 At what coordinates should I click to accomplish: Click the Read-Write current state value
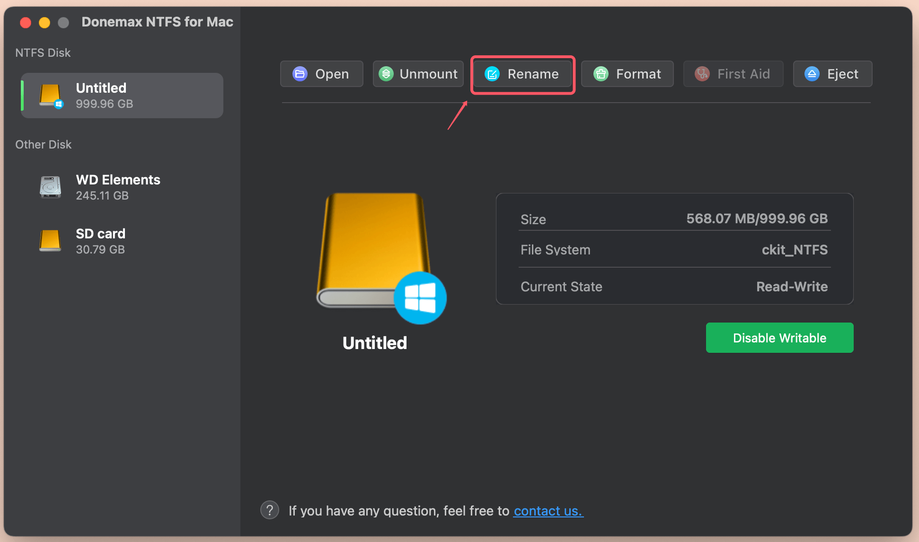[x=792, y=287]
